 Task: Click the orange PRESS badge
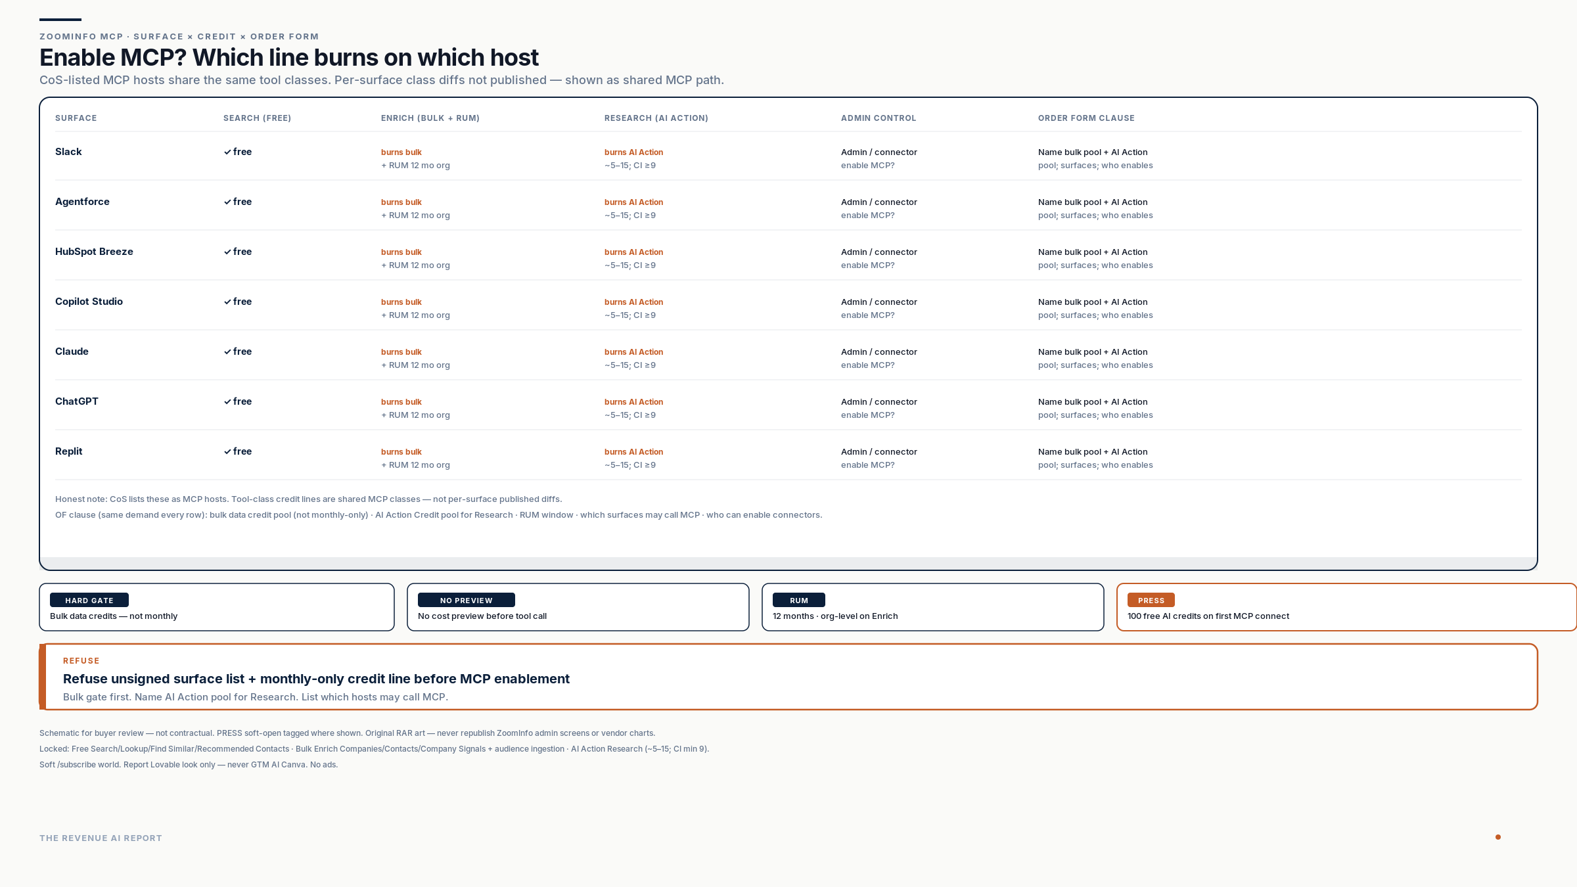coord(1151,600)
